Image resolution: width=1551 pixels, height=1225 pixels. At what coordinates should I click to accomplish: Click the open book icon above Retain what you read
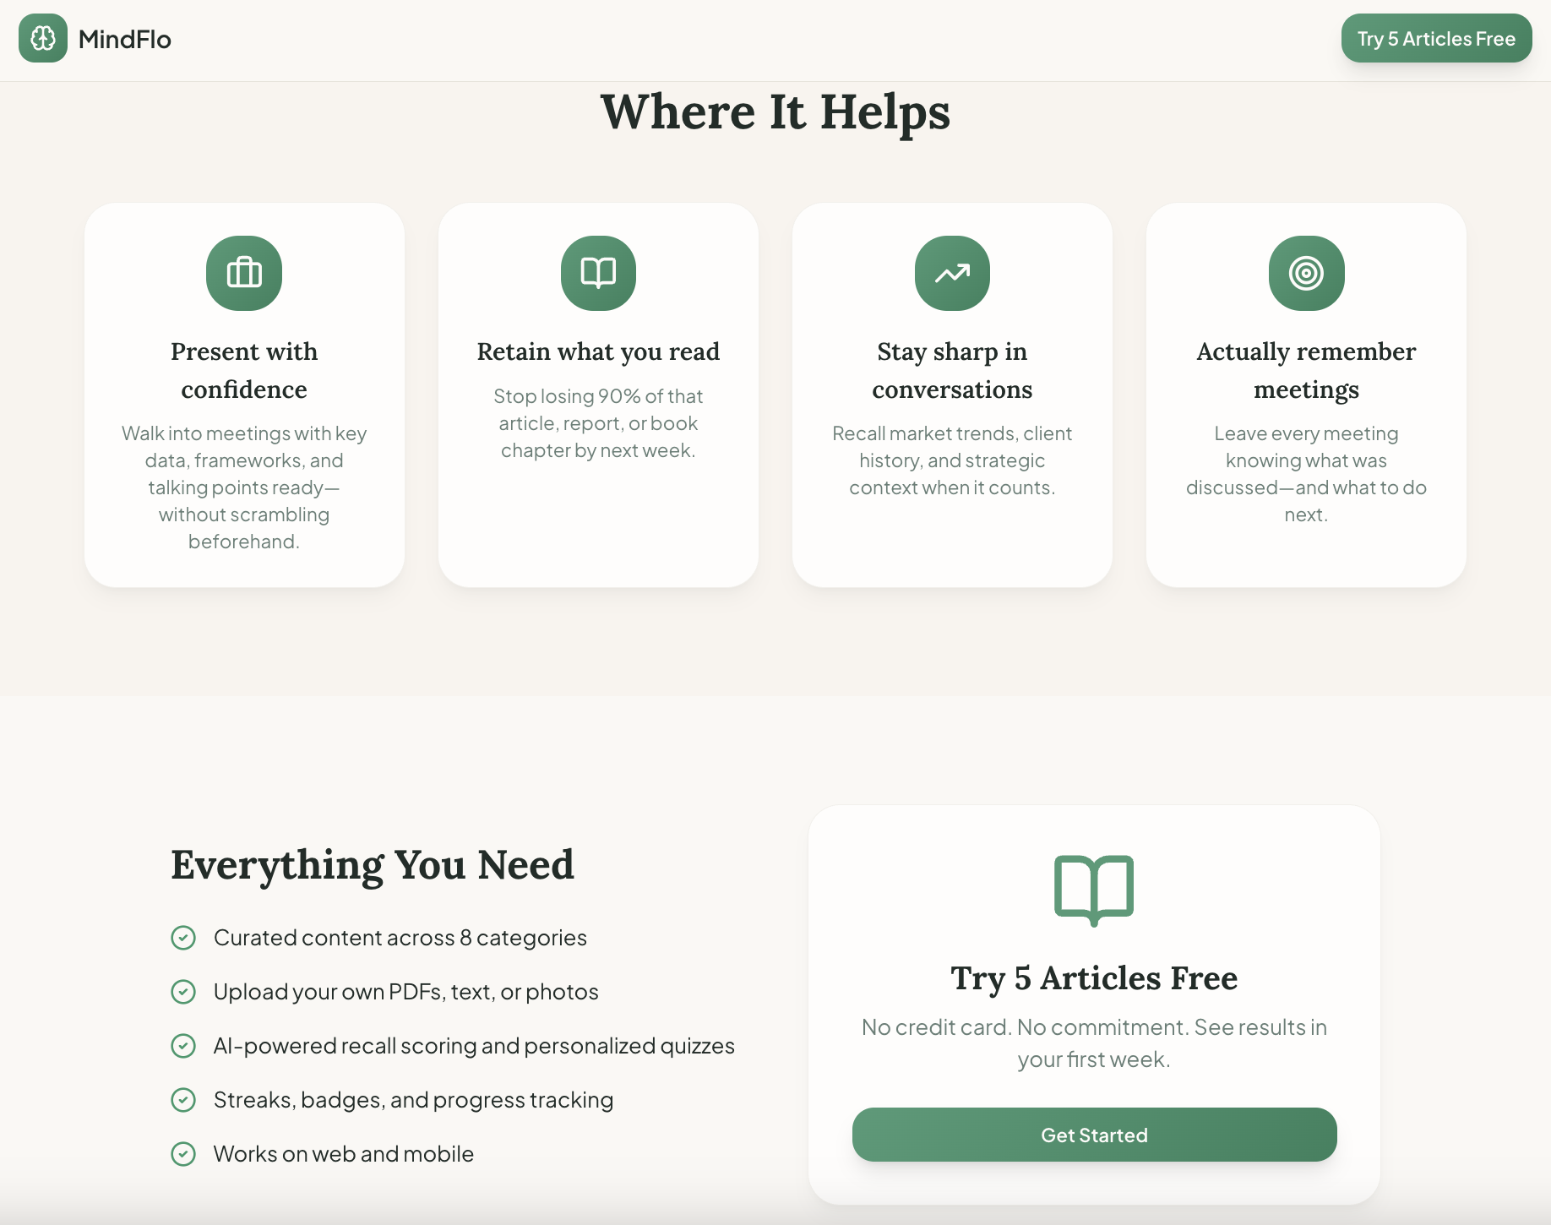pyautogui.click(x=598, y=273)
